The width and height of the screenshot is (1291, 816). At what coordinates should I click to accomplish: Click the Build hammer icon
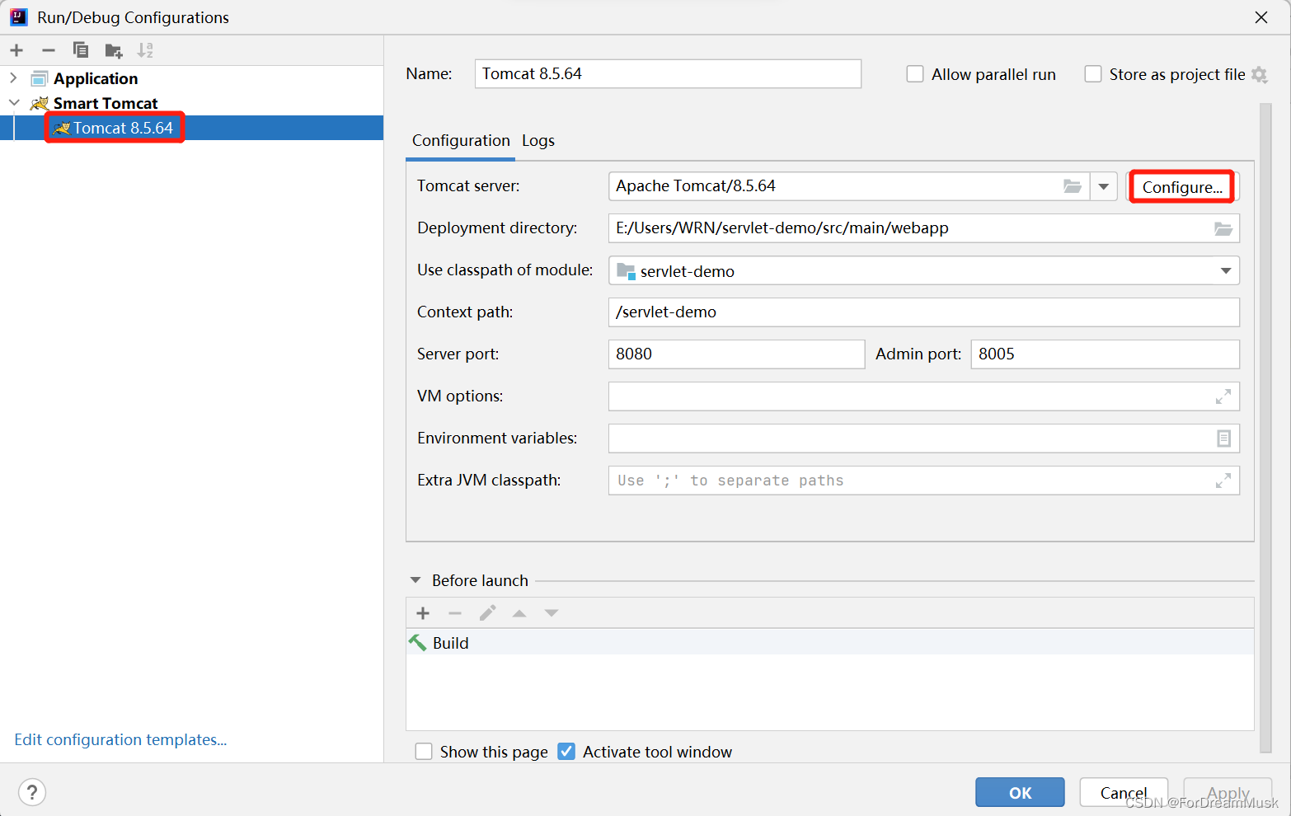click(418, 643)
